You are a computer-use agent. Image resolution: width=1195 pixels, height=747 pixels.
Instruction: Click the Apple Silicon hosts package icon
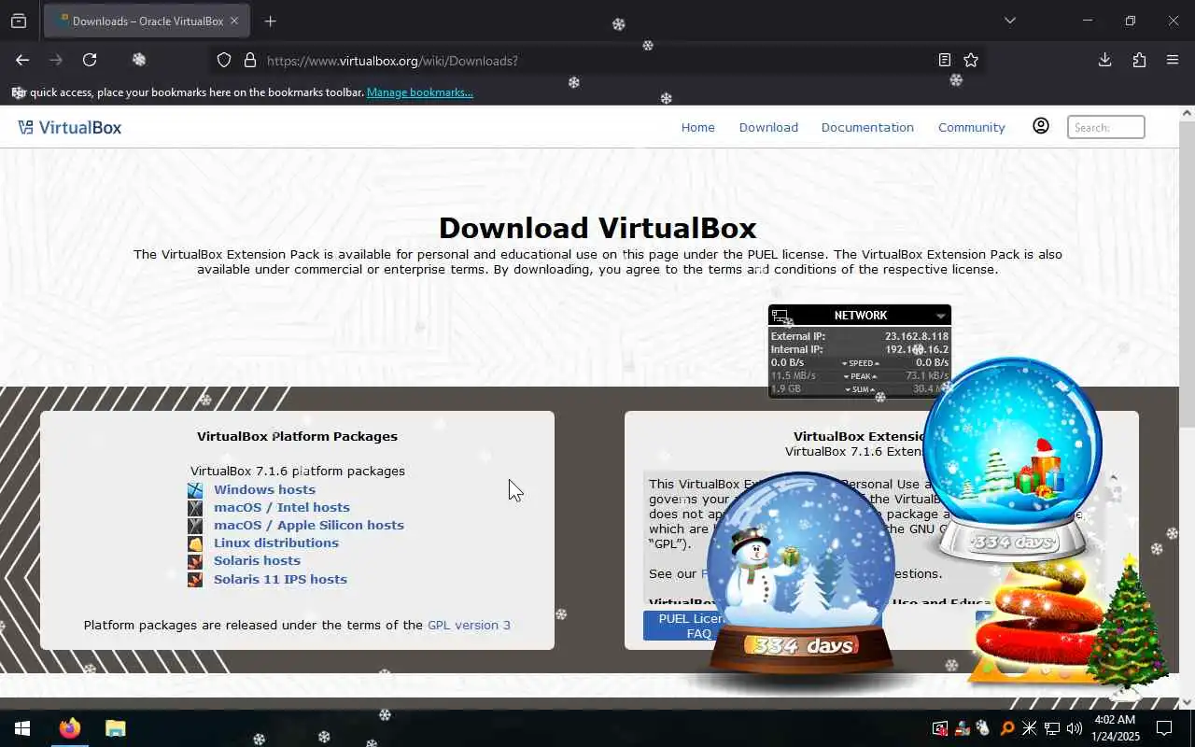195,526
